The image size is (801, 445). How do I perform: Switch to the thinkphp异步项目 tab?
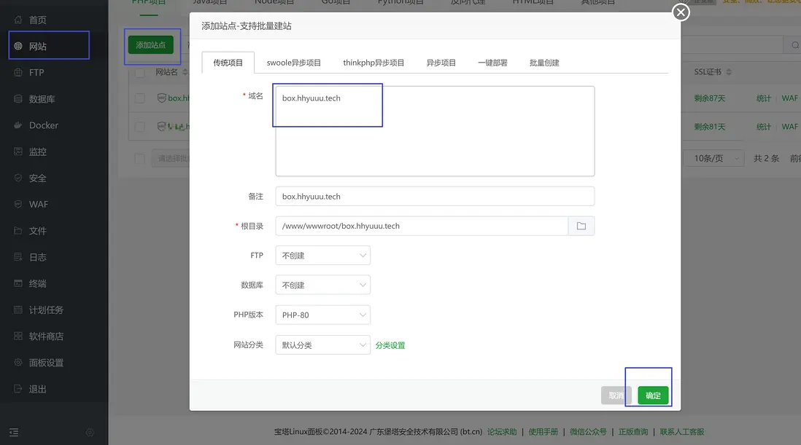[374, 63]
